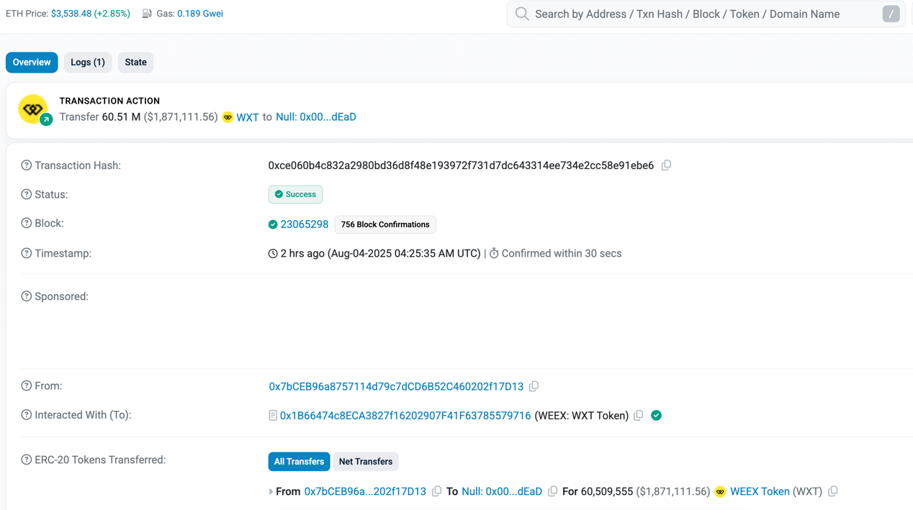913x510 pixels.
Task: Click the green verified checkmark beside WXT Token
Action: click(x=656, y=415)
